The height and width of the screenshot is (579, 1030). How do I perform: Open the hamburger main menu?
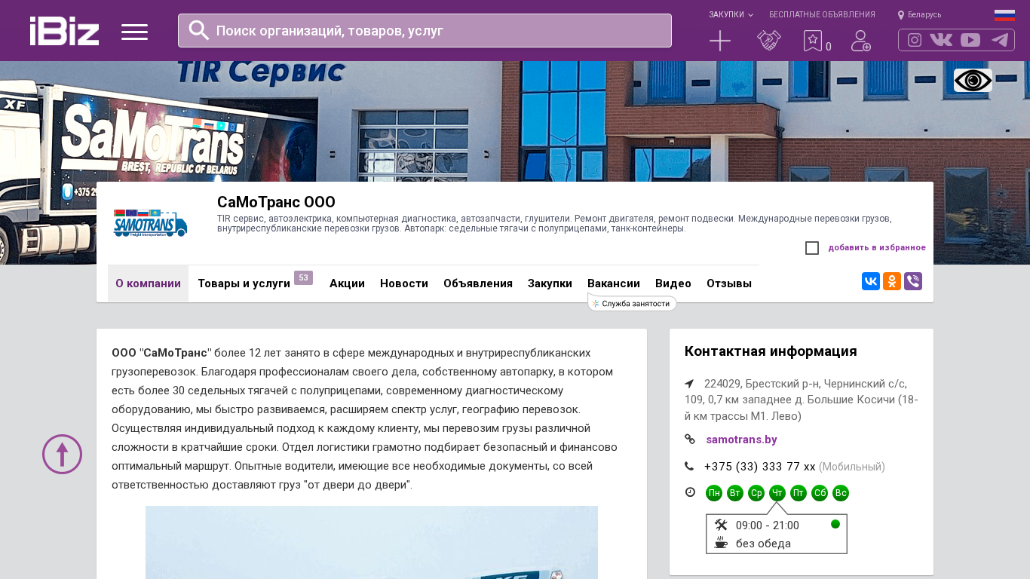click(x=134, y=32)
